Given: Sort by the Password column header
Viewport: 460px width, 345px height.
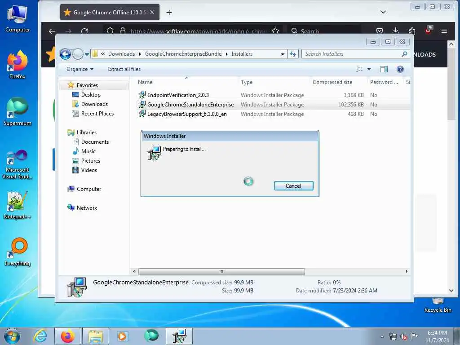Looking at the screenshot, I should pos(385,82).
